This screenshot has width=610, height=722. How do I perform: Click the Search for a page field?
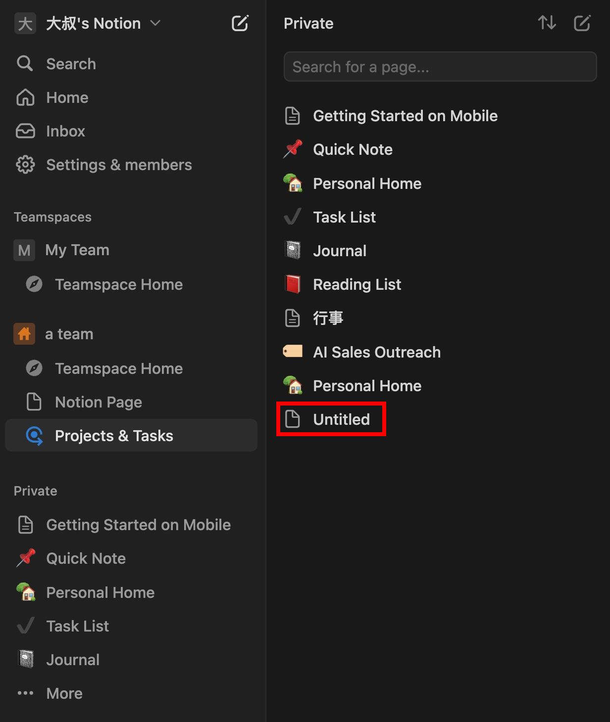tap(440, 67)
